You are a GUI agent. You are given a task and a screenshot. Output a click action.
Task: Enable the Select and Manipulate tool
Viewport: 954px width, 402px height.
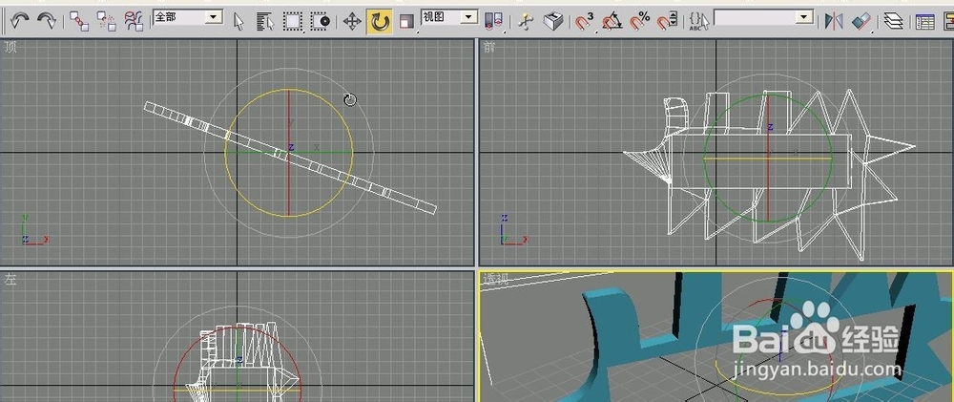526,22
